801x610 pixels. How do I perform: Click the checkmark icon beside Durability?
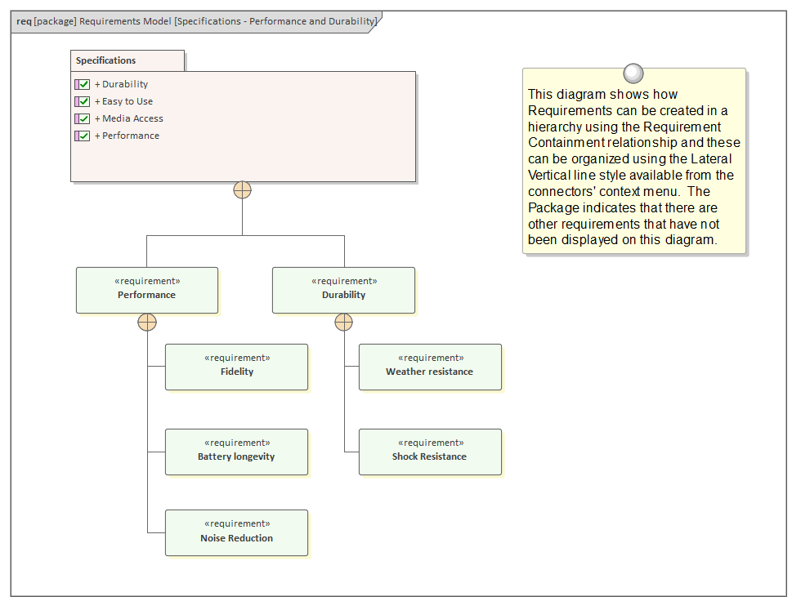click(x=83, y=84)
